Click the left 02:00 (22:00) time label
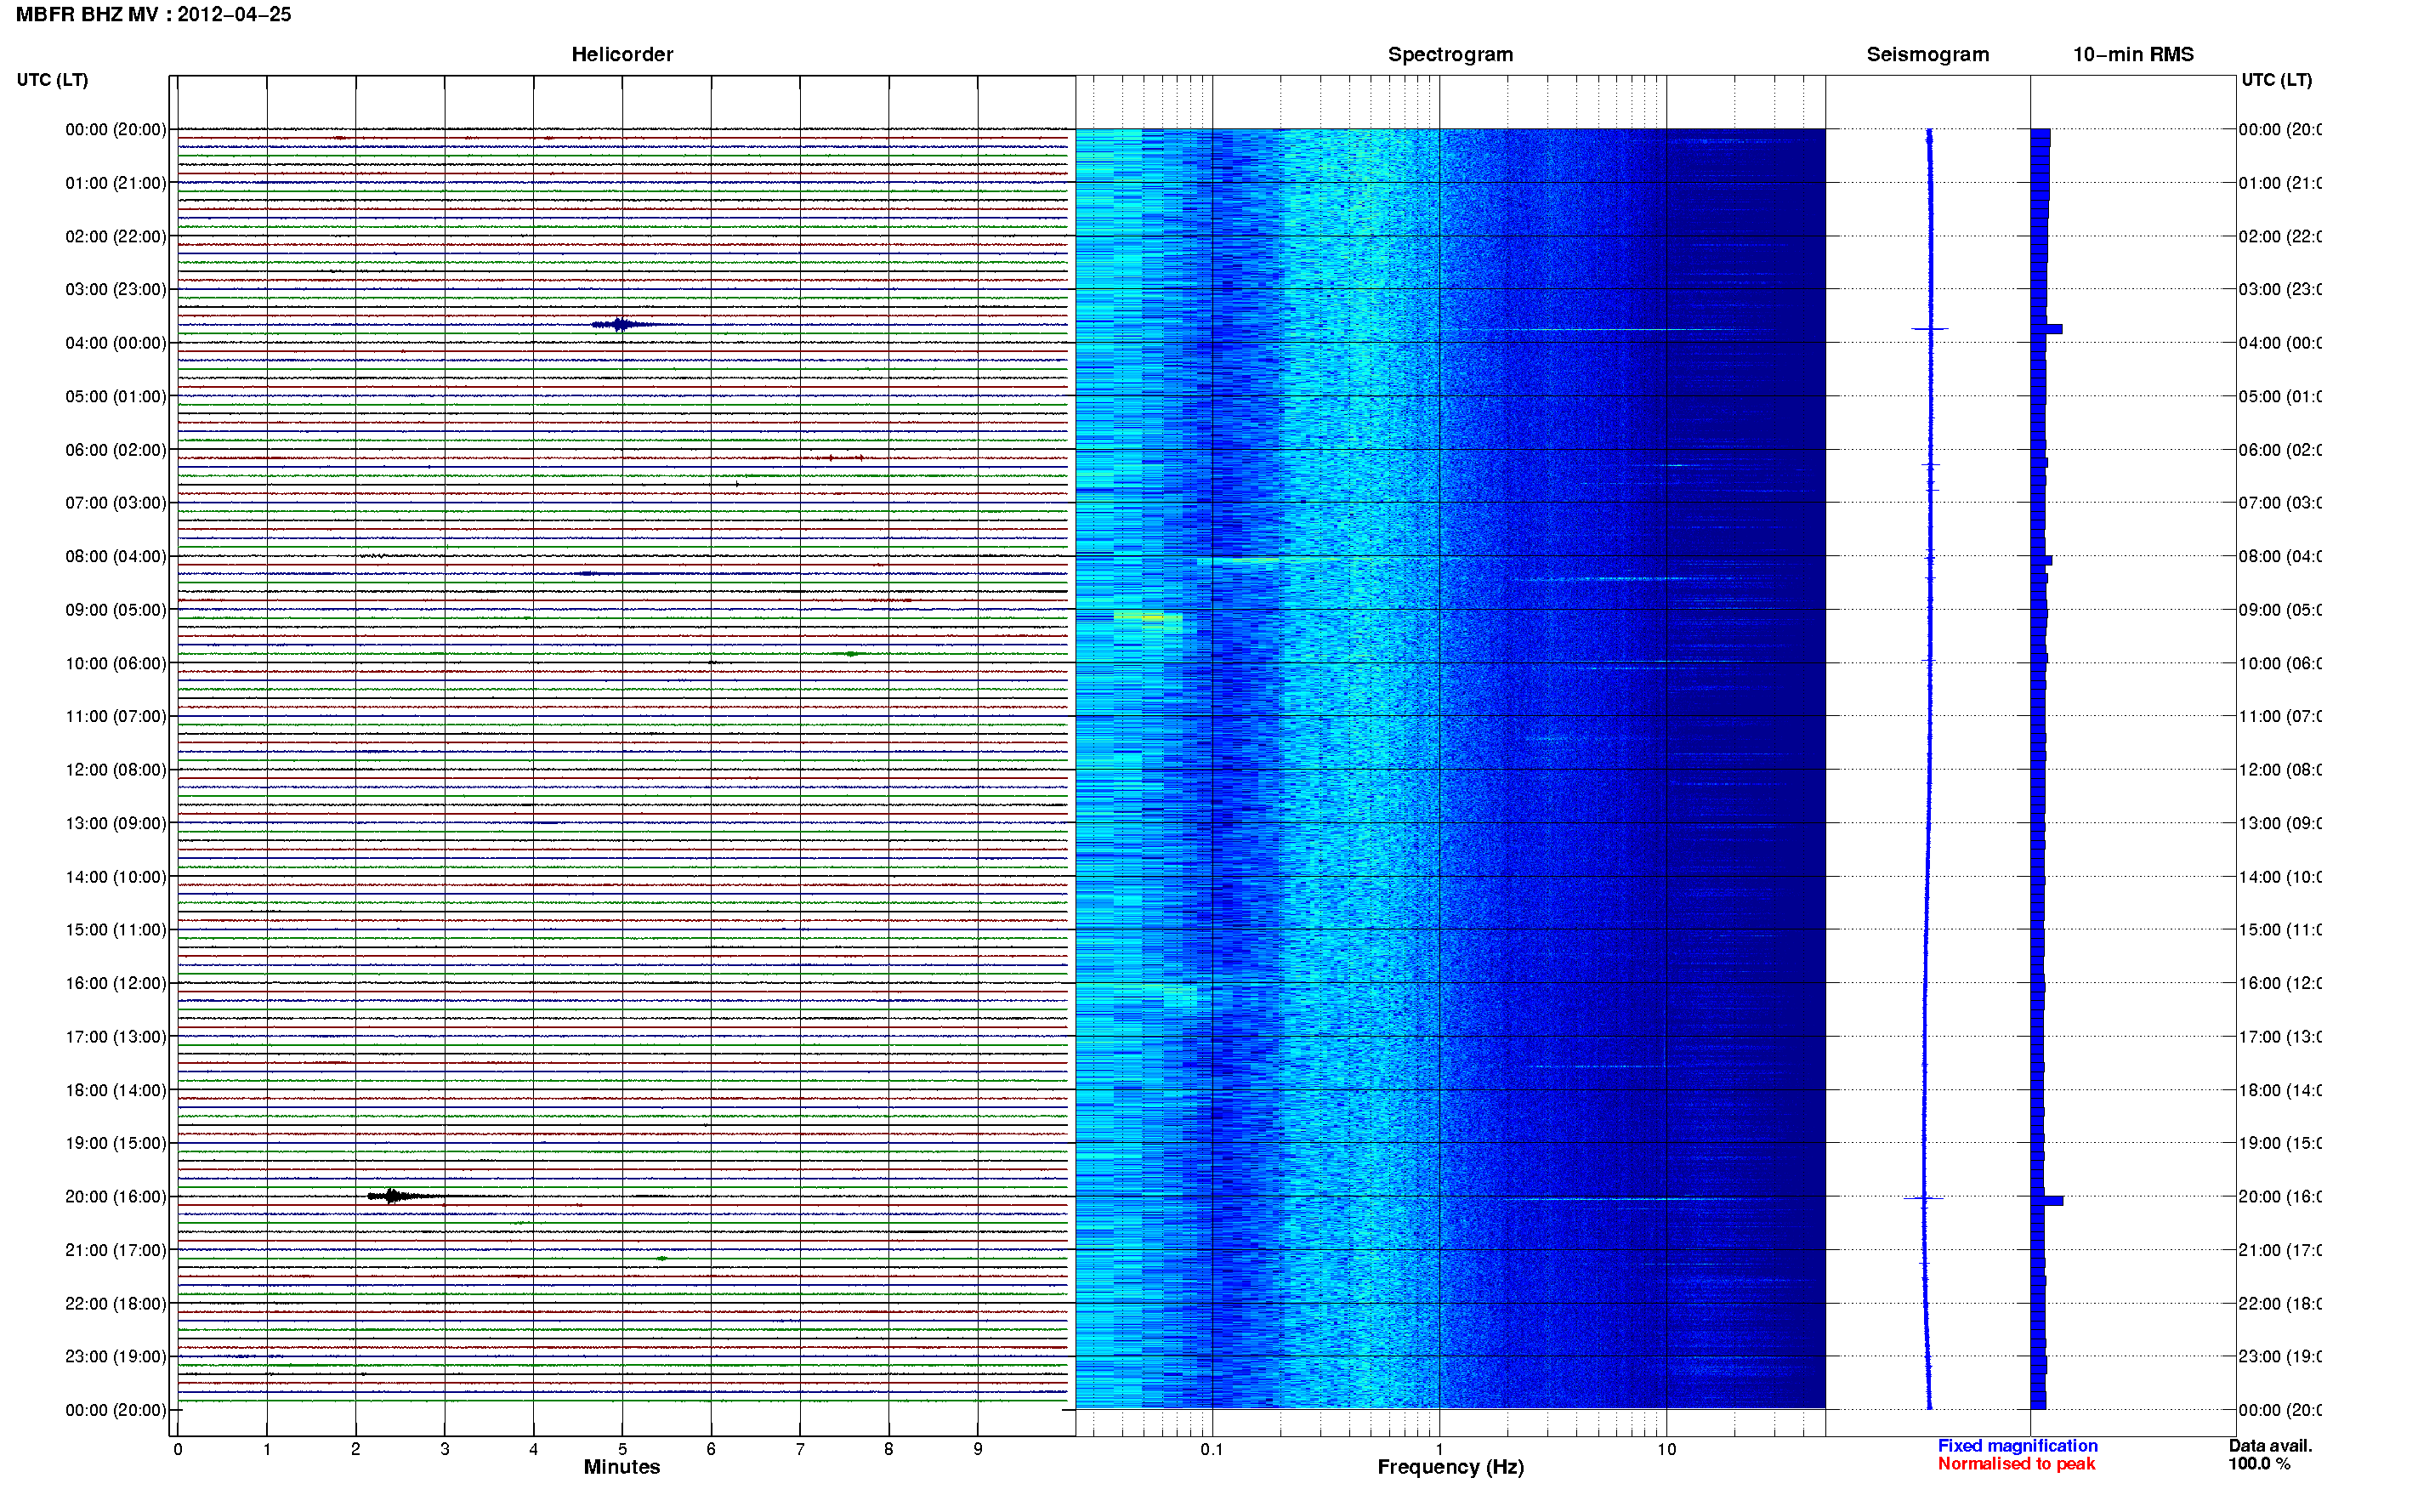The width and height of the screenshot is (2418, 1512). coord(116,237)
